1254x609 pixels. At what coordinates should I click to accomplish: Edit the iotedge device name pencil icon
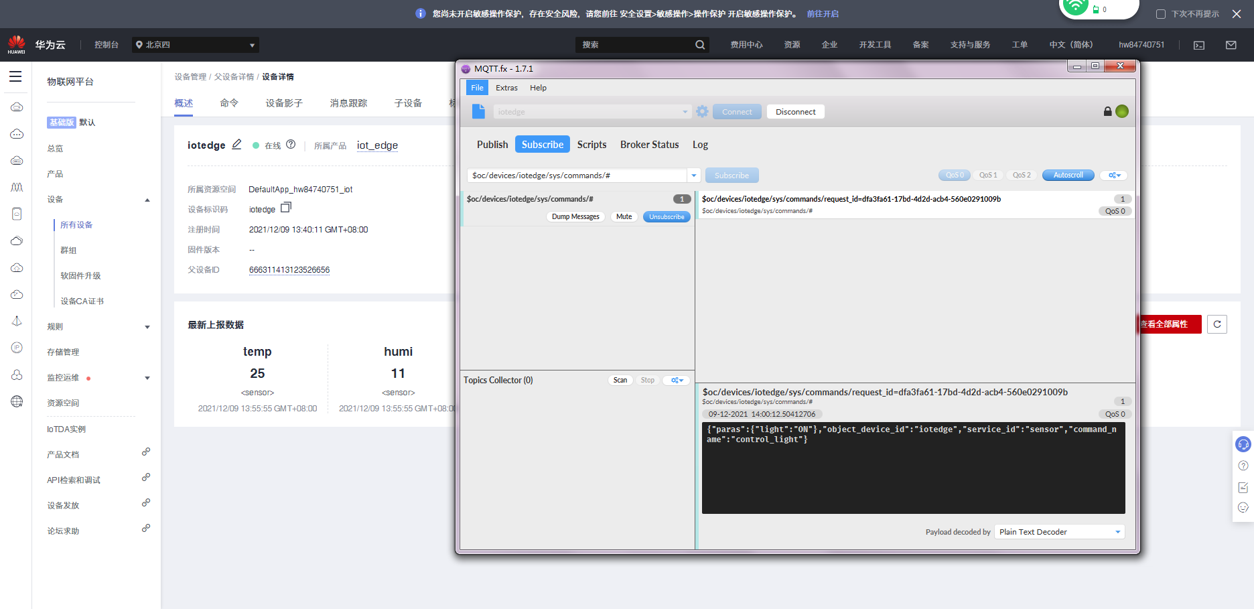click(236, 145)
